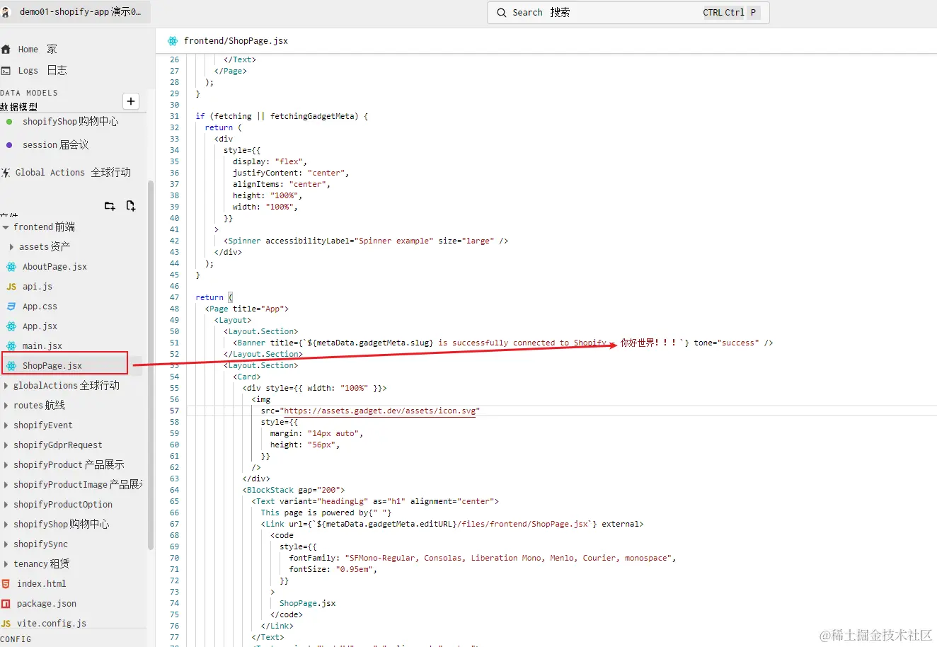
Task: Click the Home icon in sidebar
Action: 6,50
